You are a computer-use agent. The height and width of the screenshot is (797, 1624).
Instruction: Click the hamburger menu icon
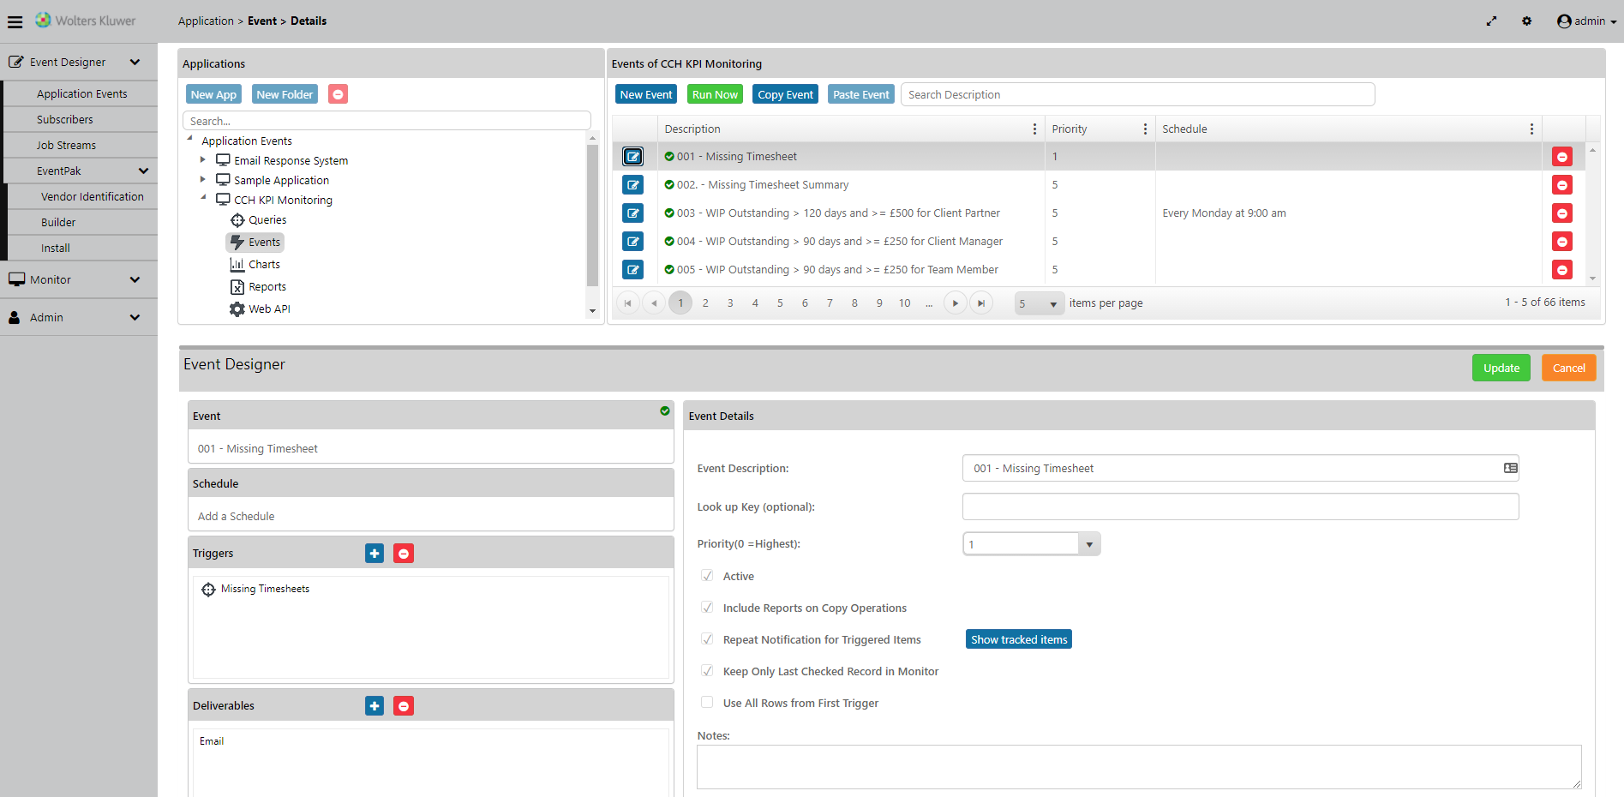coord(15,21)
